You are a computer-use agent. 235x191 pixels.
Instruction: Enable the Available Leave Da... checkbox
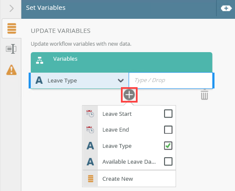pyautogui.click(x=168, y=162)
